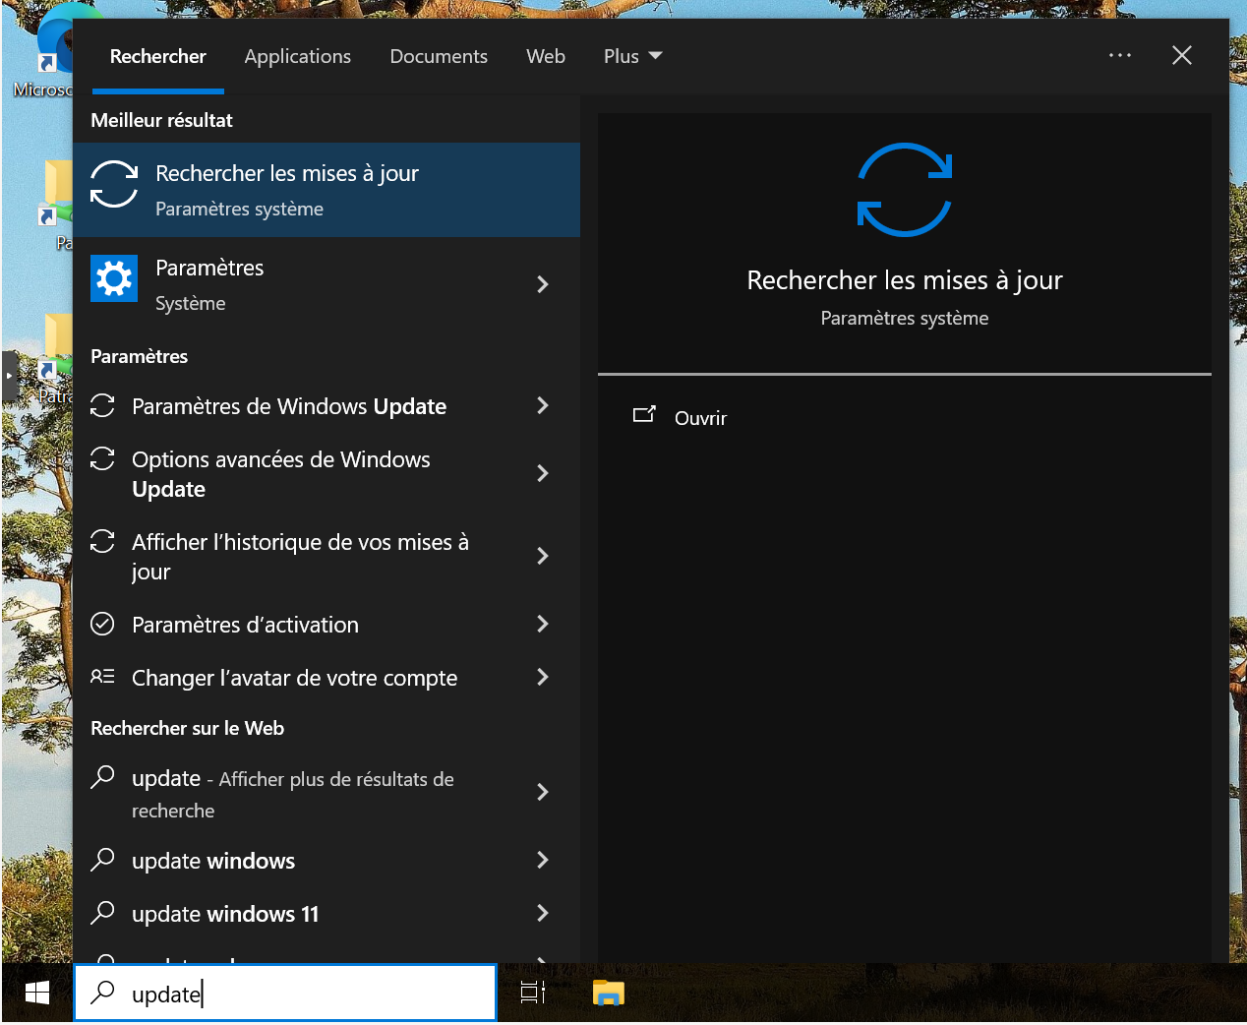Click the refresh icon for Options avancées de Windows Update
The image size is (1247, 1025).
pos(102,458)
